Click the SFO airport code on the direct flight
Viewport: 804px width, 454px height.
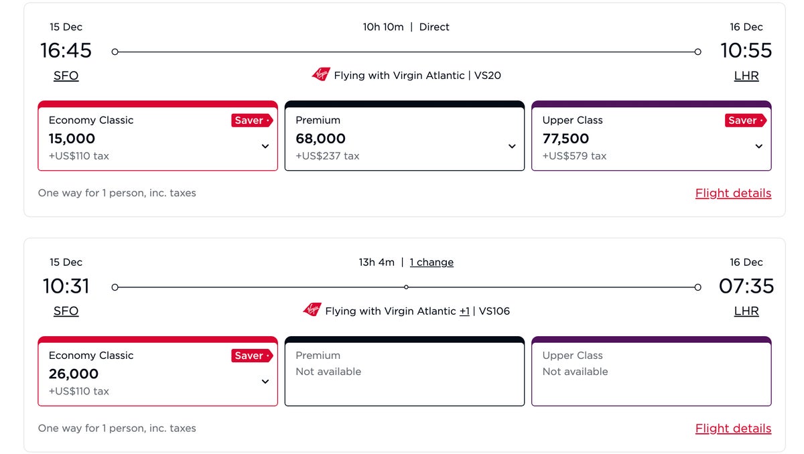click(x=66, y=75)
